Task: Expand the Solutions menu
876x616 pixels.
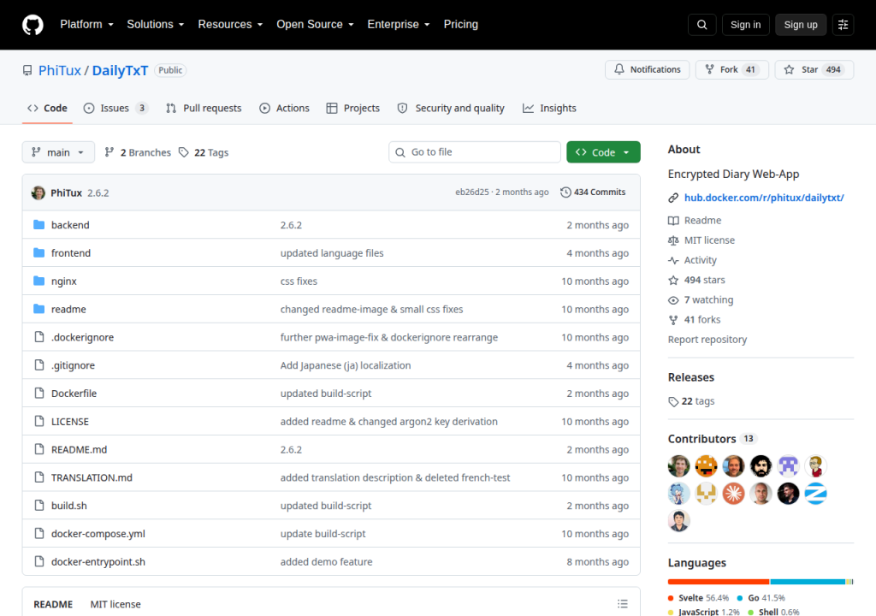Action: click(x=156, y=25)
